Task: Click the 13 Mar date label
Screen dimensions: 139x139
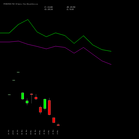Action: tap(58, 132)
